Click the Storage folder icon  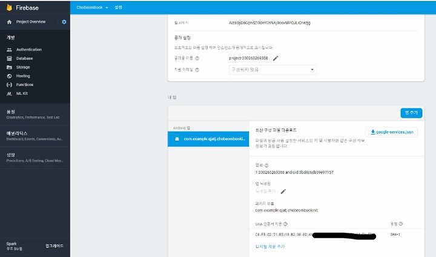9,67
